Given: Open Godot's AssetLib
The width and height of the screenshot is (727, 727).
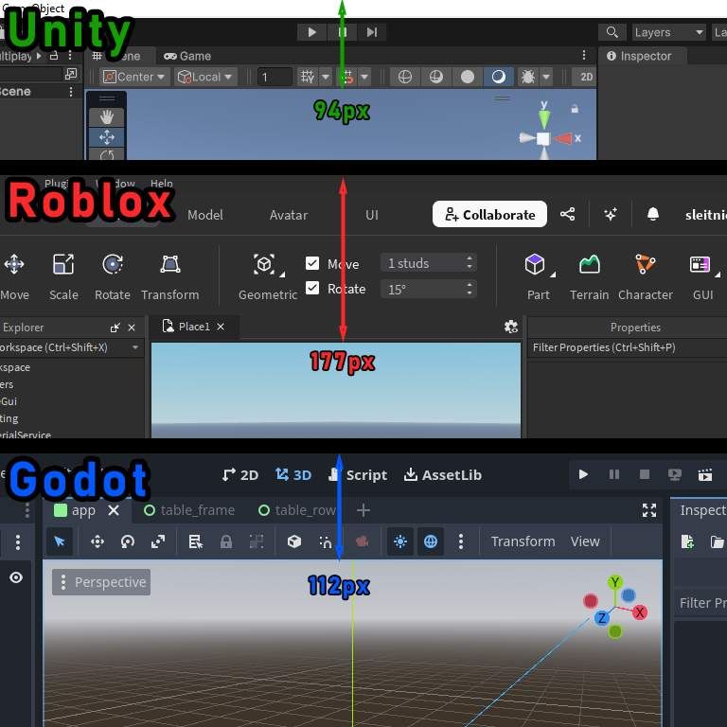Looking at the screenshot, I should coord(442,475).
